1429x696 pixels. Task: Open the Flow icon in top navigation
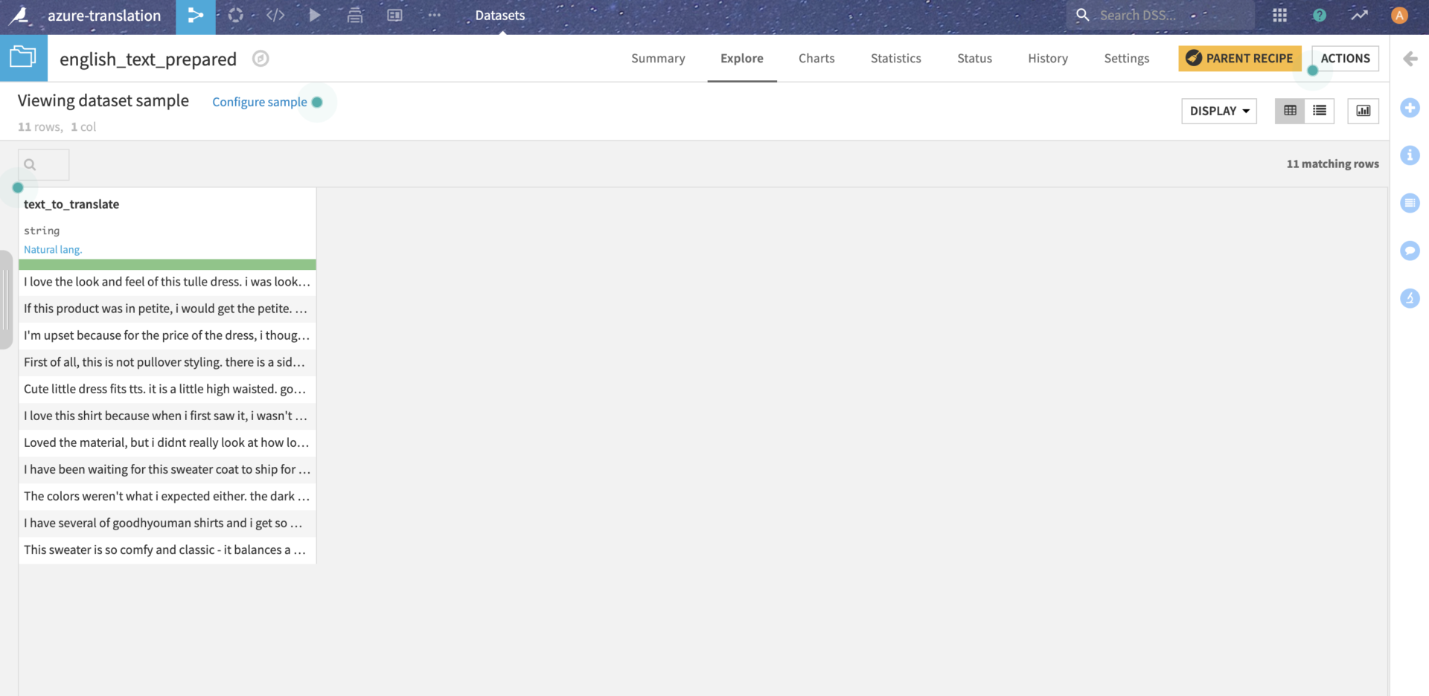pos(195,16)
